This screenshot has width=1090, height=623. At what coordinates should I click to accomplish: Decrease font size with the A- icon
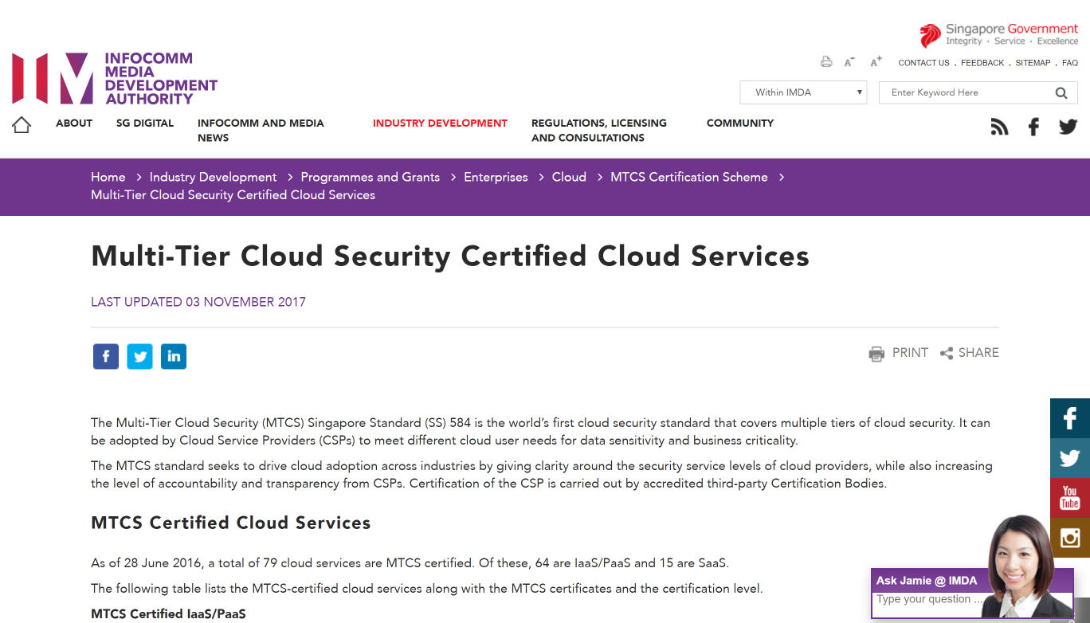pyautogui.click(x=849, y=61)
